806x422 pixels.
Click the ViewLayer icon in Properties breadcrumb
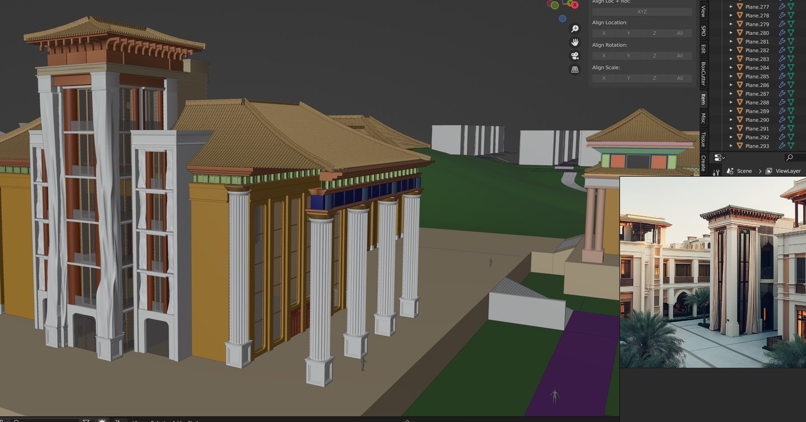pos(769,171)
